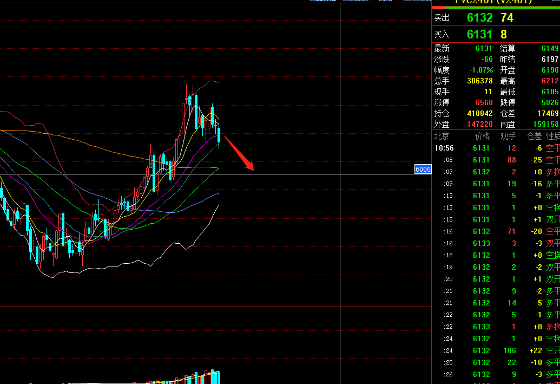Image resolution: width=560 pixels, height=384 pixels.
Task: Select the PVC2401 contract title
Action: (492, 2)
